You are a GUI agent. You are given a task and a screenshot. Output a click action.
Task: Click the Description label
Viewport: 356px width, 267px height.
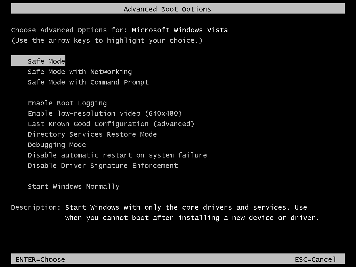[x=34, y=207]
